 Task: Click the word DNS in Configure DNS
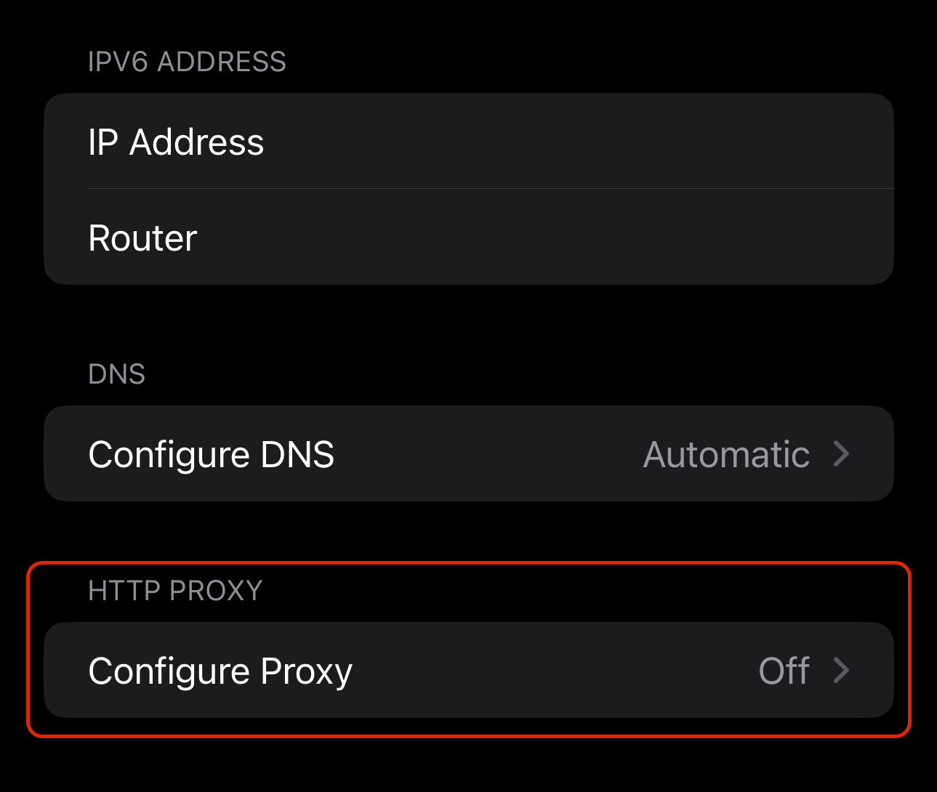[297, 455]
